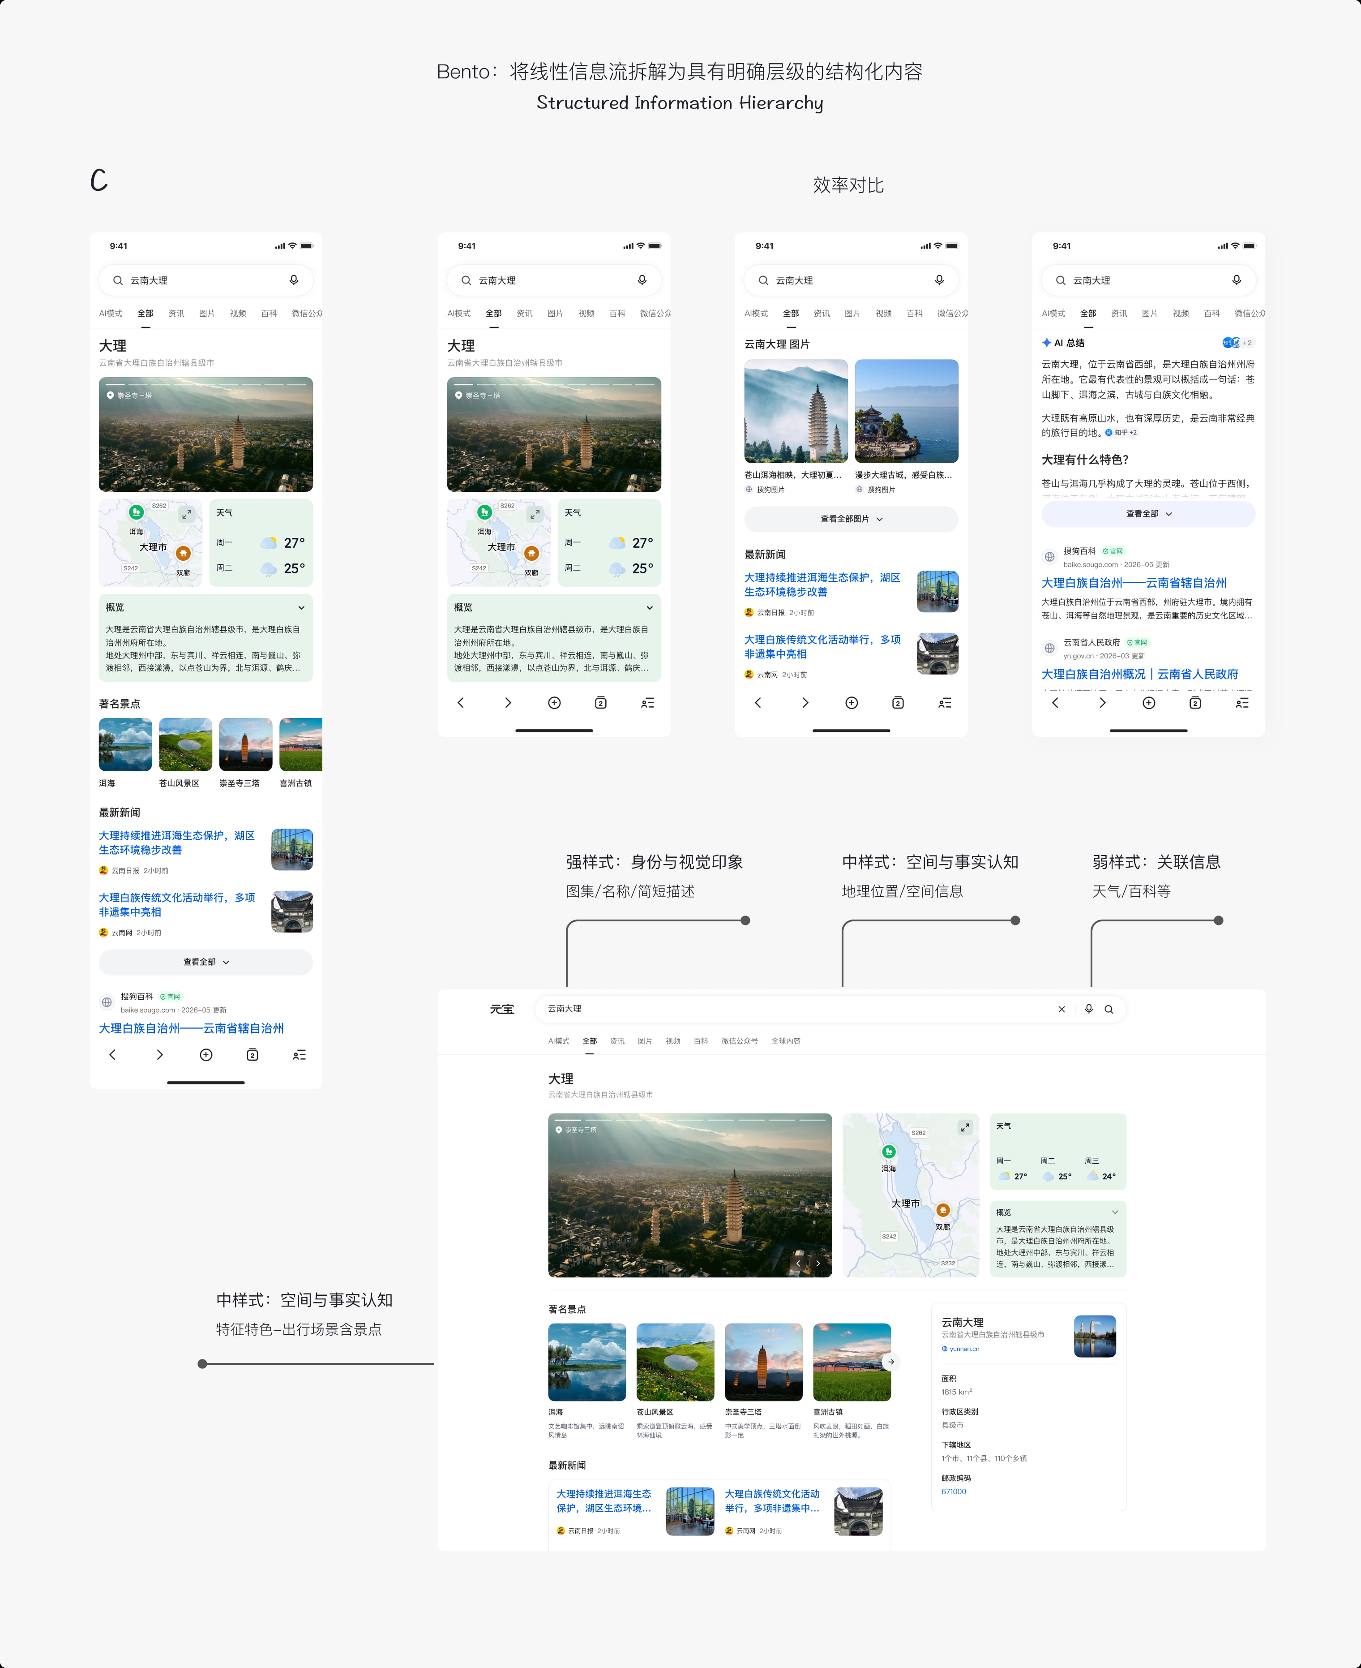Tap the profile list icon in tall left phone
1361x1668 pixels.
click(300, 1055)
